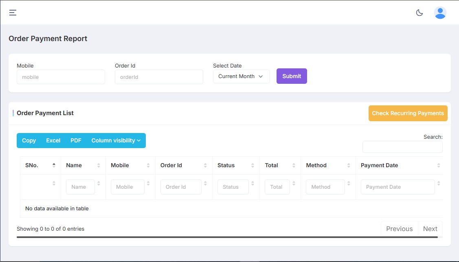The width and height of the screenshot is (459, 262).
Task: Click the purple Submit button
Action: [x=292, y=76]
